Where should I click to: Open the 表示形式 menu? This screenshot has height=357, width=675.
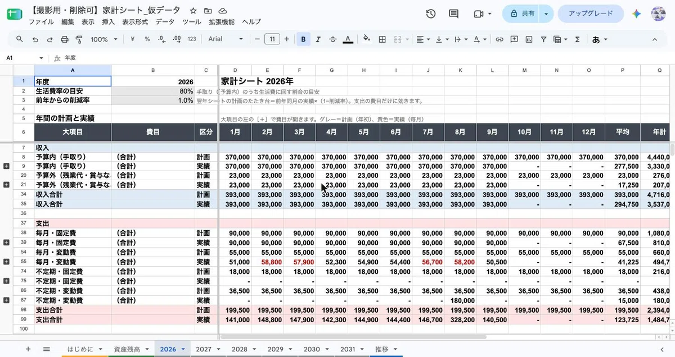pyautogui.click(x=135, y=22)
